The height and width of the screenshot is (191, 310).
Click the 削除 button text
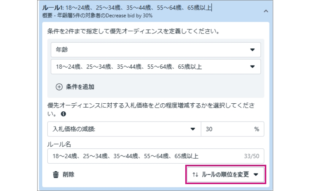click(69, 175)
